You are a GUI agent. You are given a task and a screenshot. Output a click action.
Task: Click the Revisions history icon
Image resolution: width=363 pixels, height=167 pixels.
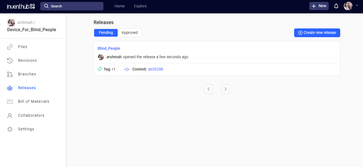click(x=10, y=61)
